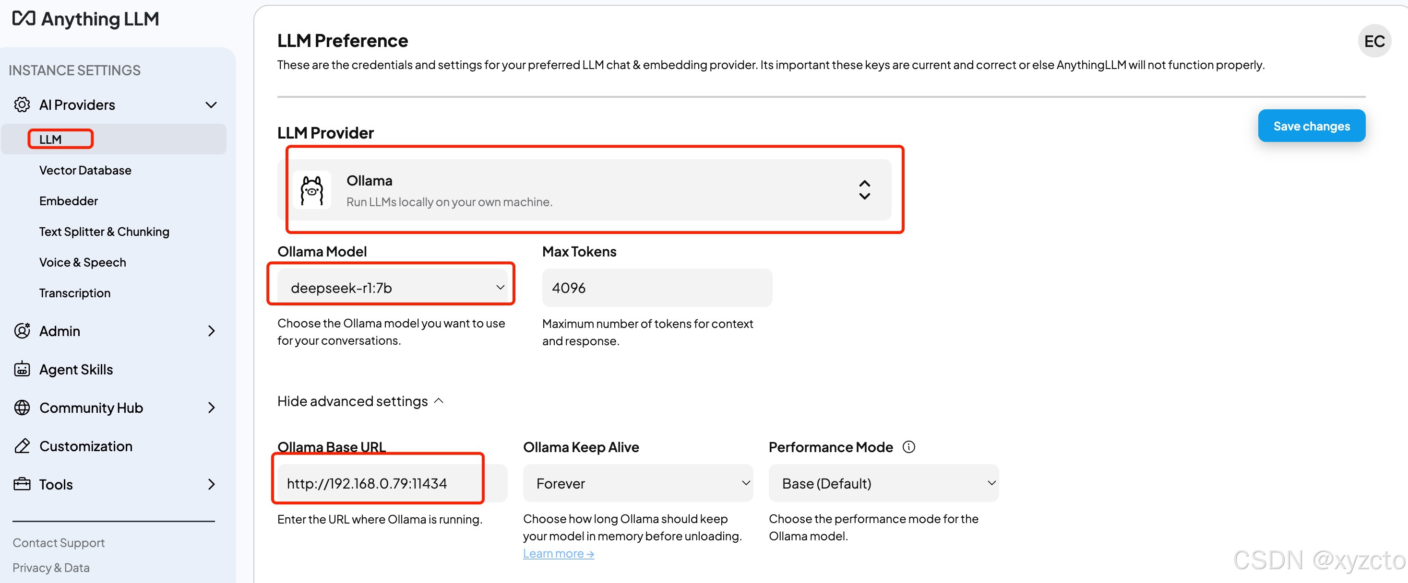Viewport: 1408px width, 583px height.
Task: Select Embedder in the sidebar
Action: pyautogui.click(x=68, y=201)
